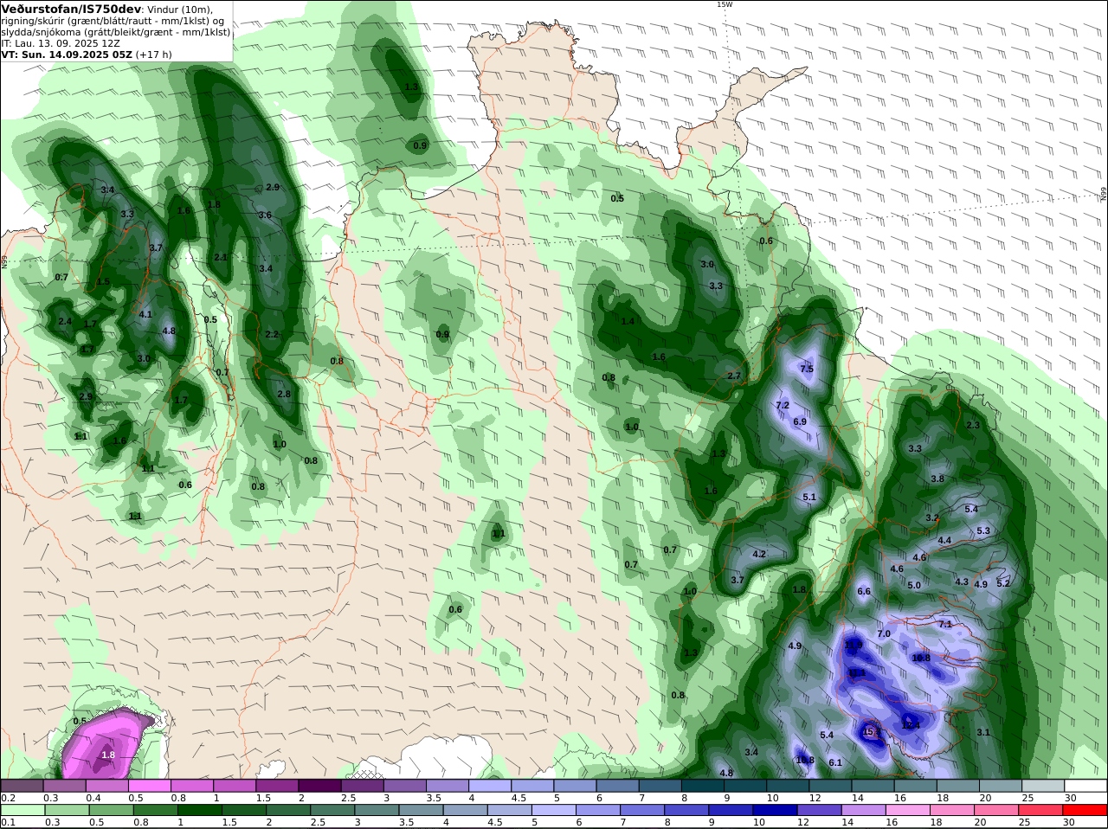Click the 'IT: Lau. 13. 09. 2025 12Z' line
1108x829 pixels.
click(60, 43)
